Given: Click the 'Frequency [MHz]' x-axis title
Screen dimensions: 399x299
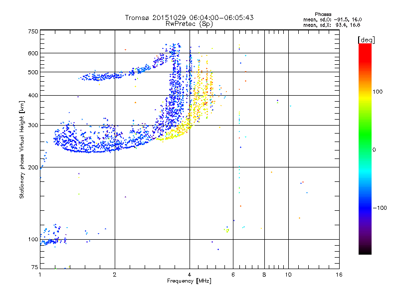Looking at the screenshot, I should [189, 281].
